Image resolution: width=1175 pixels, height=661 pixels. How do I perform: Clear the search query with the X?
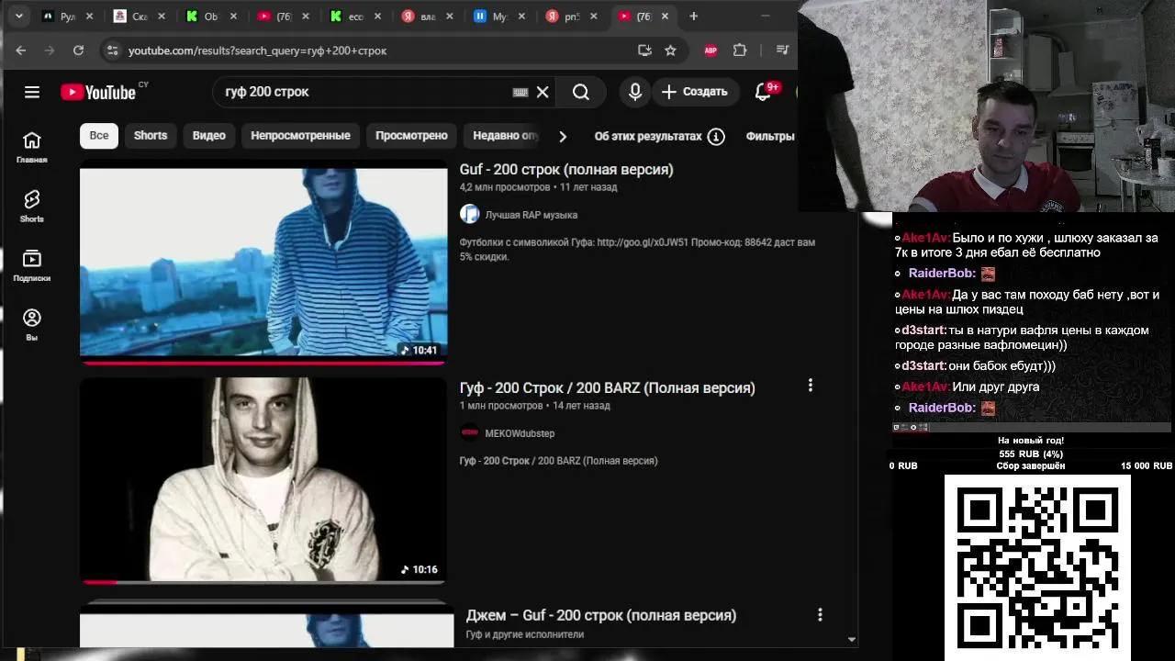(543, 92)
